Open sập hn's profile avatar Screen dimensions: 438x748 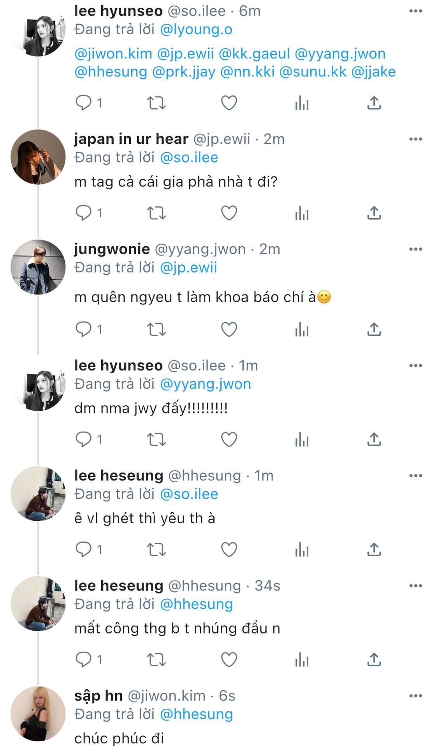tap(38, 714)
